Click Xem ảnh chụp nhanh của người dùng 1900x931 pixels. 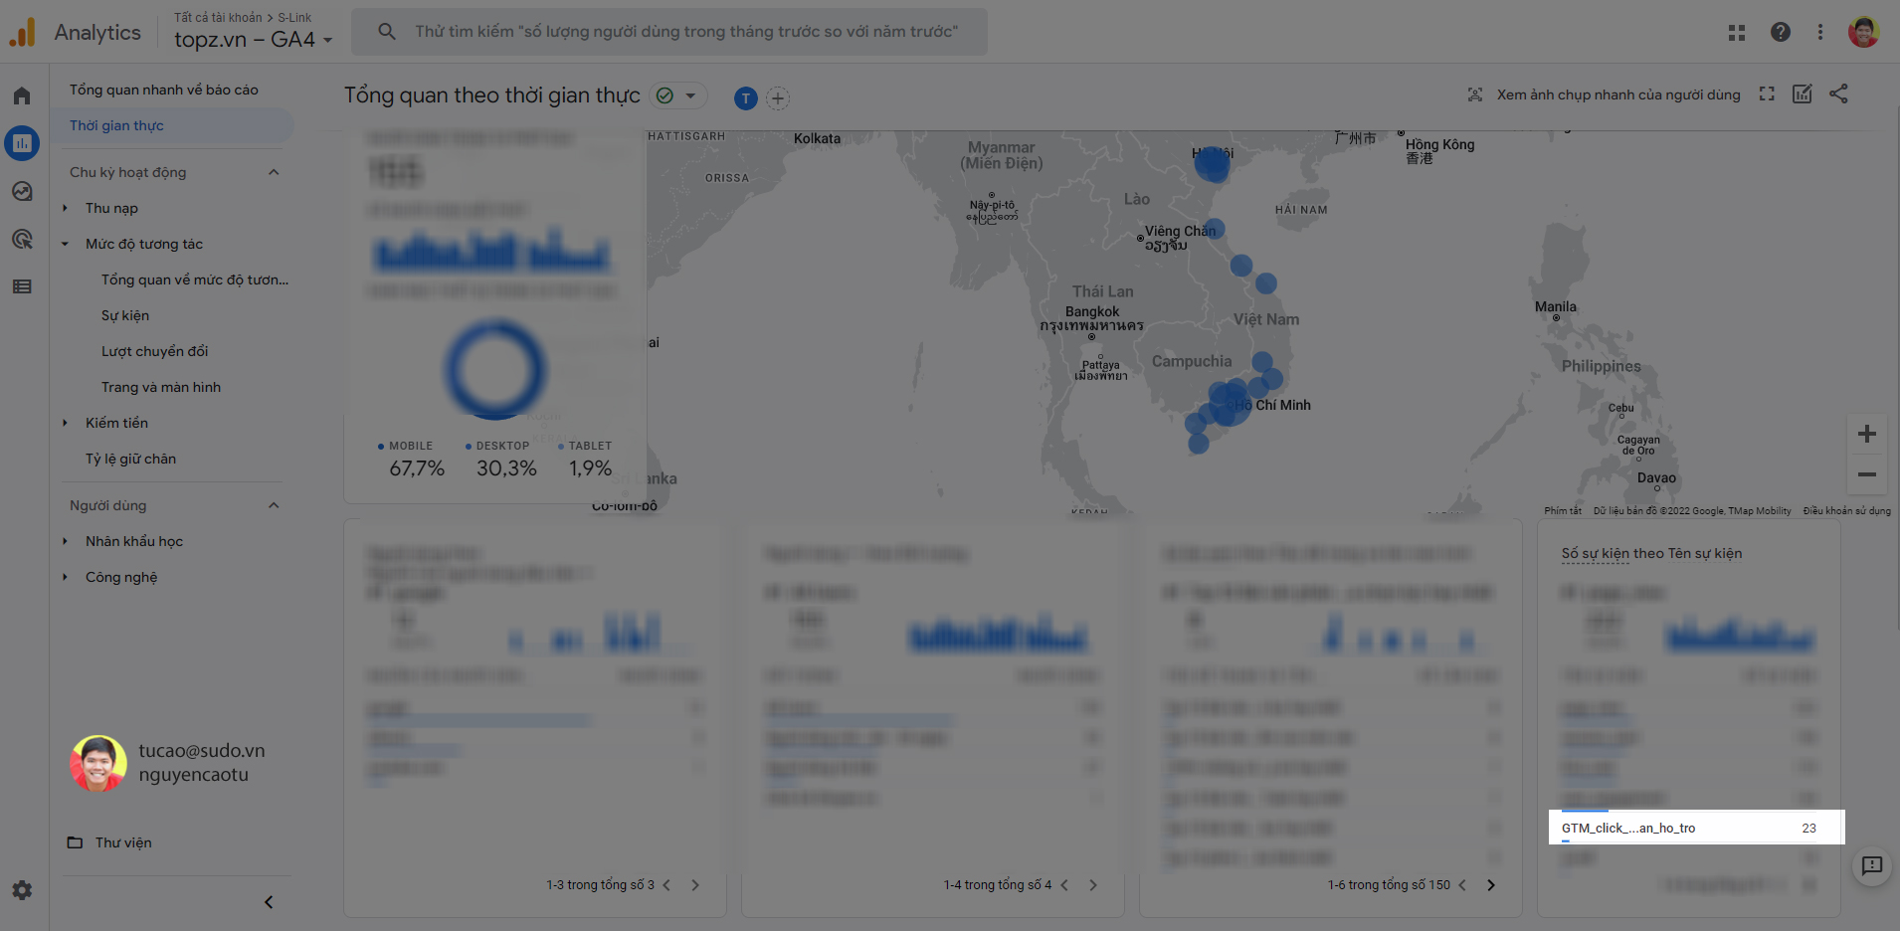click(x=1617, y=93)
